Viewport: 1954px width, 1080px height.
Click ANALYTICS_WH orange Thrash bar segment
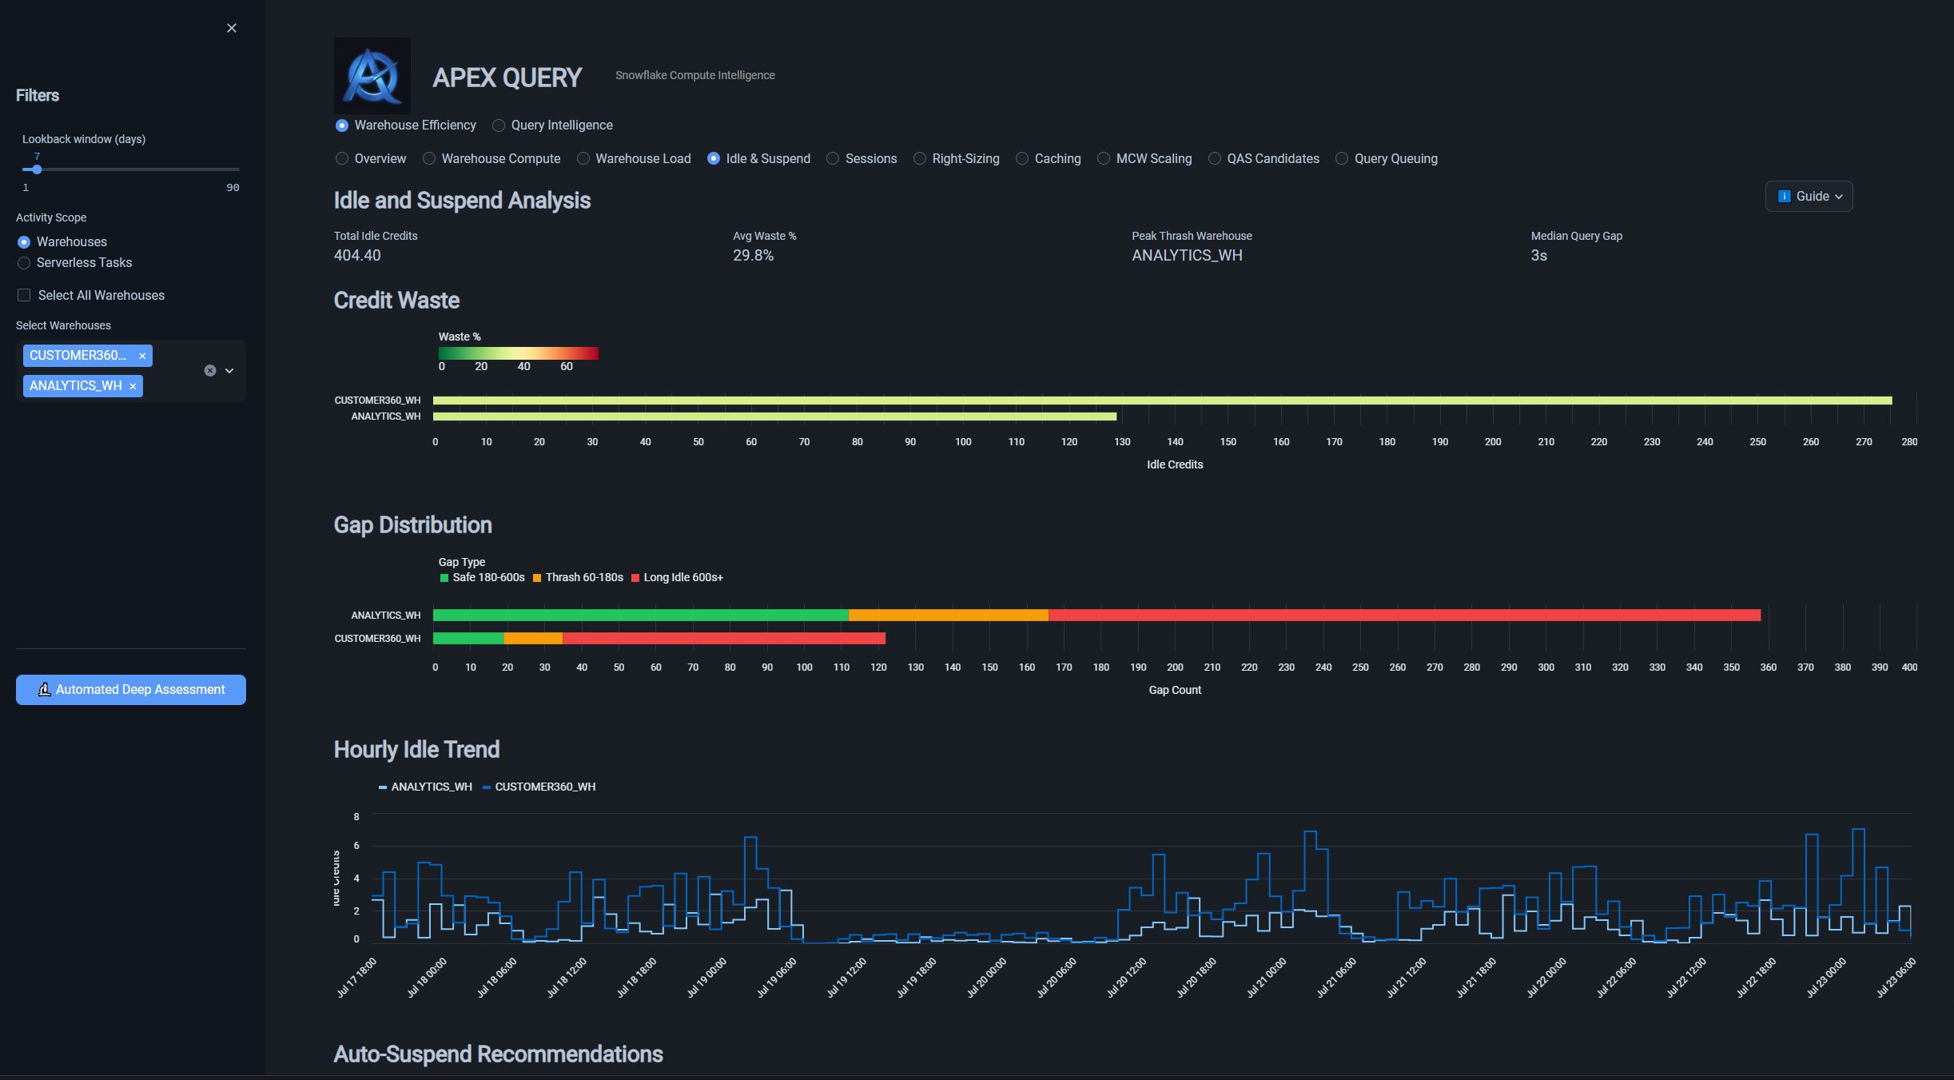[x=948, y=616]
